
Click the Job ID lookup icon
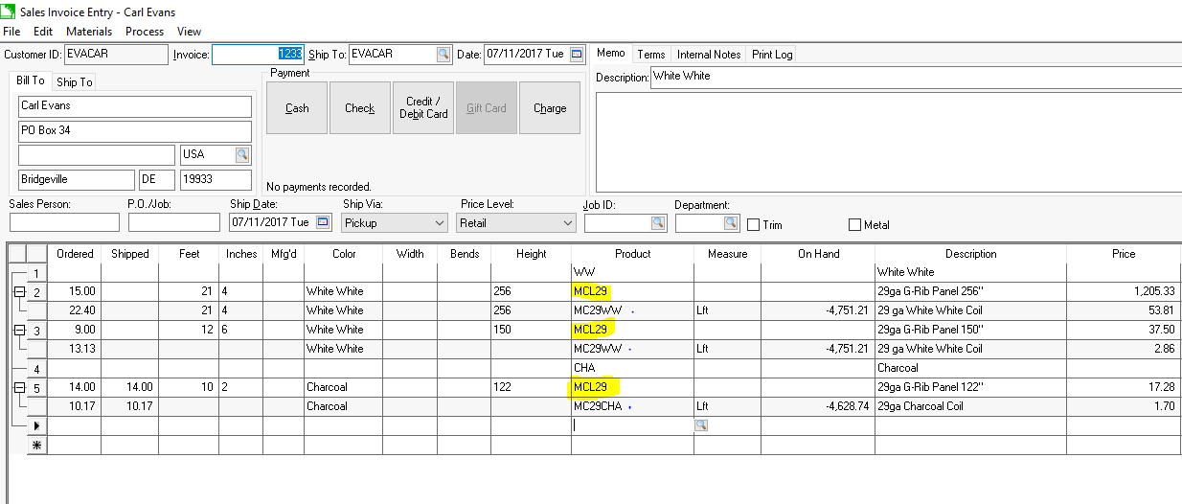658,223
